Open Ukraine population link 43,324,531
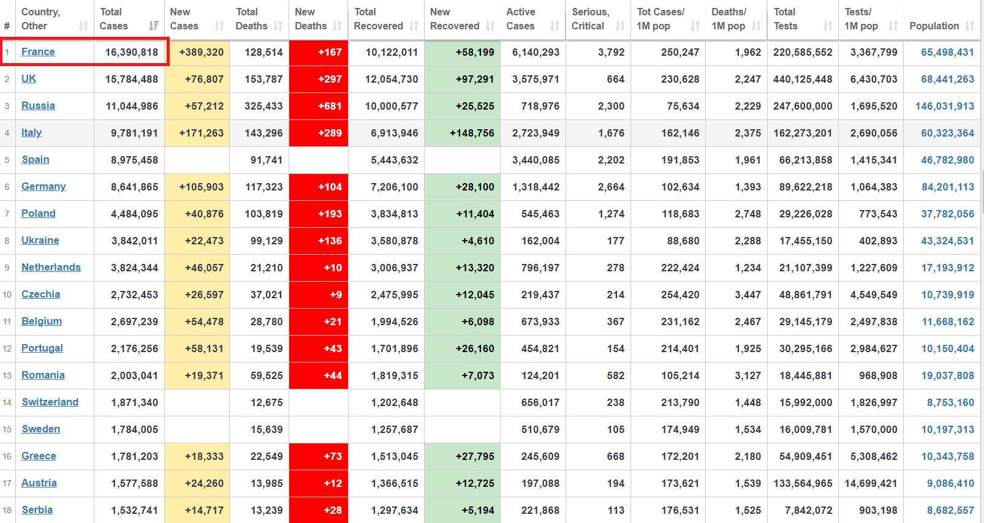 click(947, 241)
